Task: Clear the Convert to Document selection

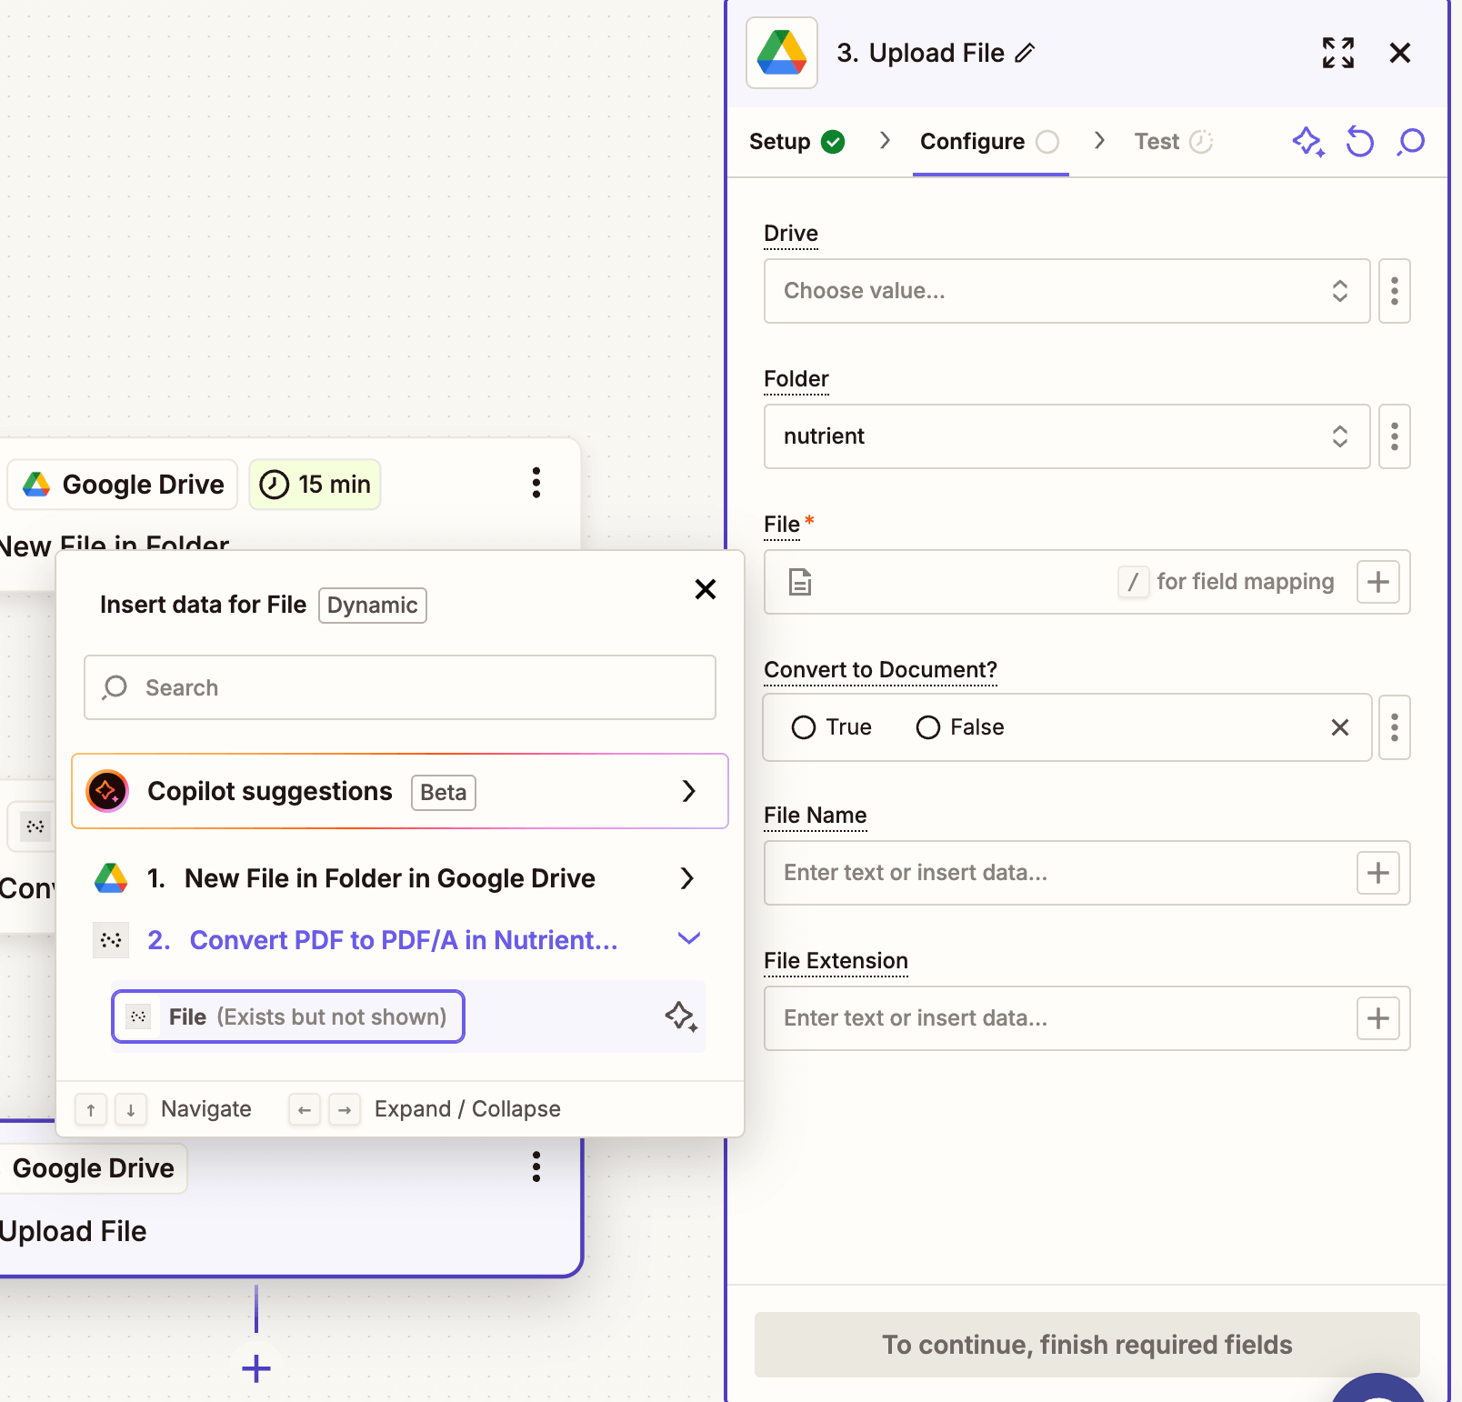Action: pos(1339,727)
